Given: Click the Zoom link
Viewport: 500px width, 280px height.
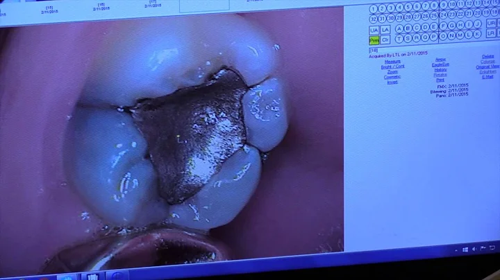Looking at the screenshot, I should coord(392,72).
